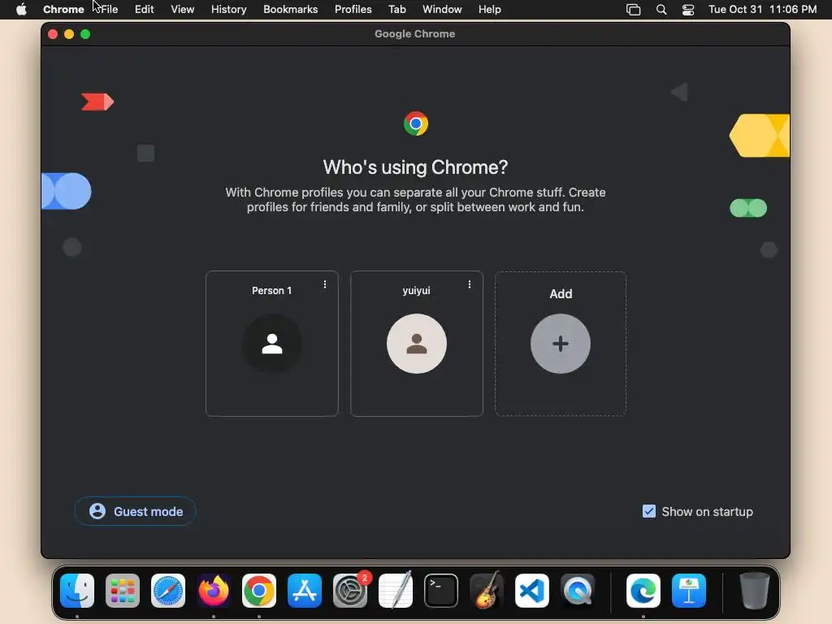Open Safari from the Dock
This screenshot has height=624, width=832.
(x=168, y=590)
